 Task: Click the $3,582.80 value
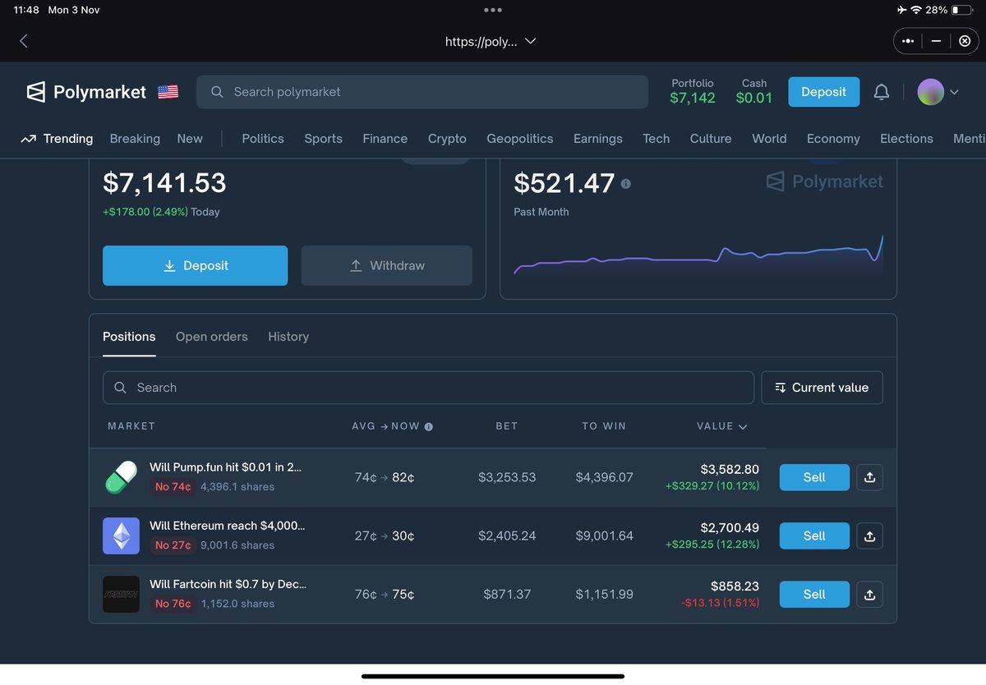[730, 470]
